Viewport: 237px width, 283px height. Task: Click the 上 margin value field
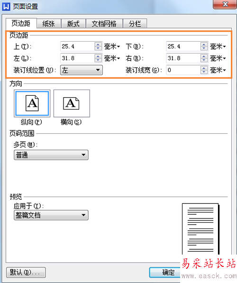pos(77,46)
